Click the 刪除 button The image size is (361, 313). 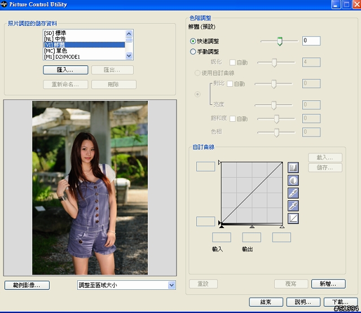click(x=114, y=85)
